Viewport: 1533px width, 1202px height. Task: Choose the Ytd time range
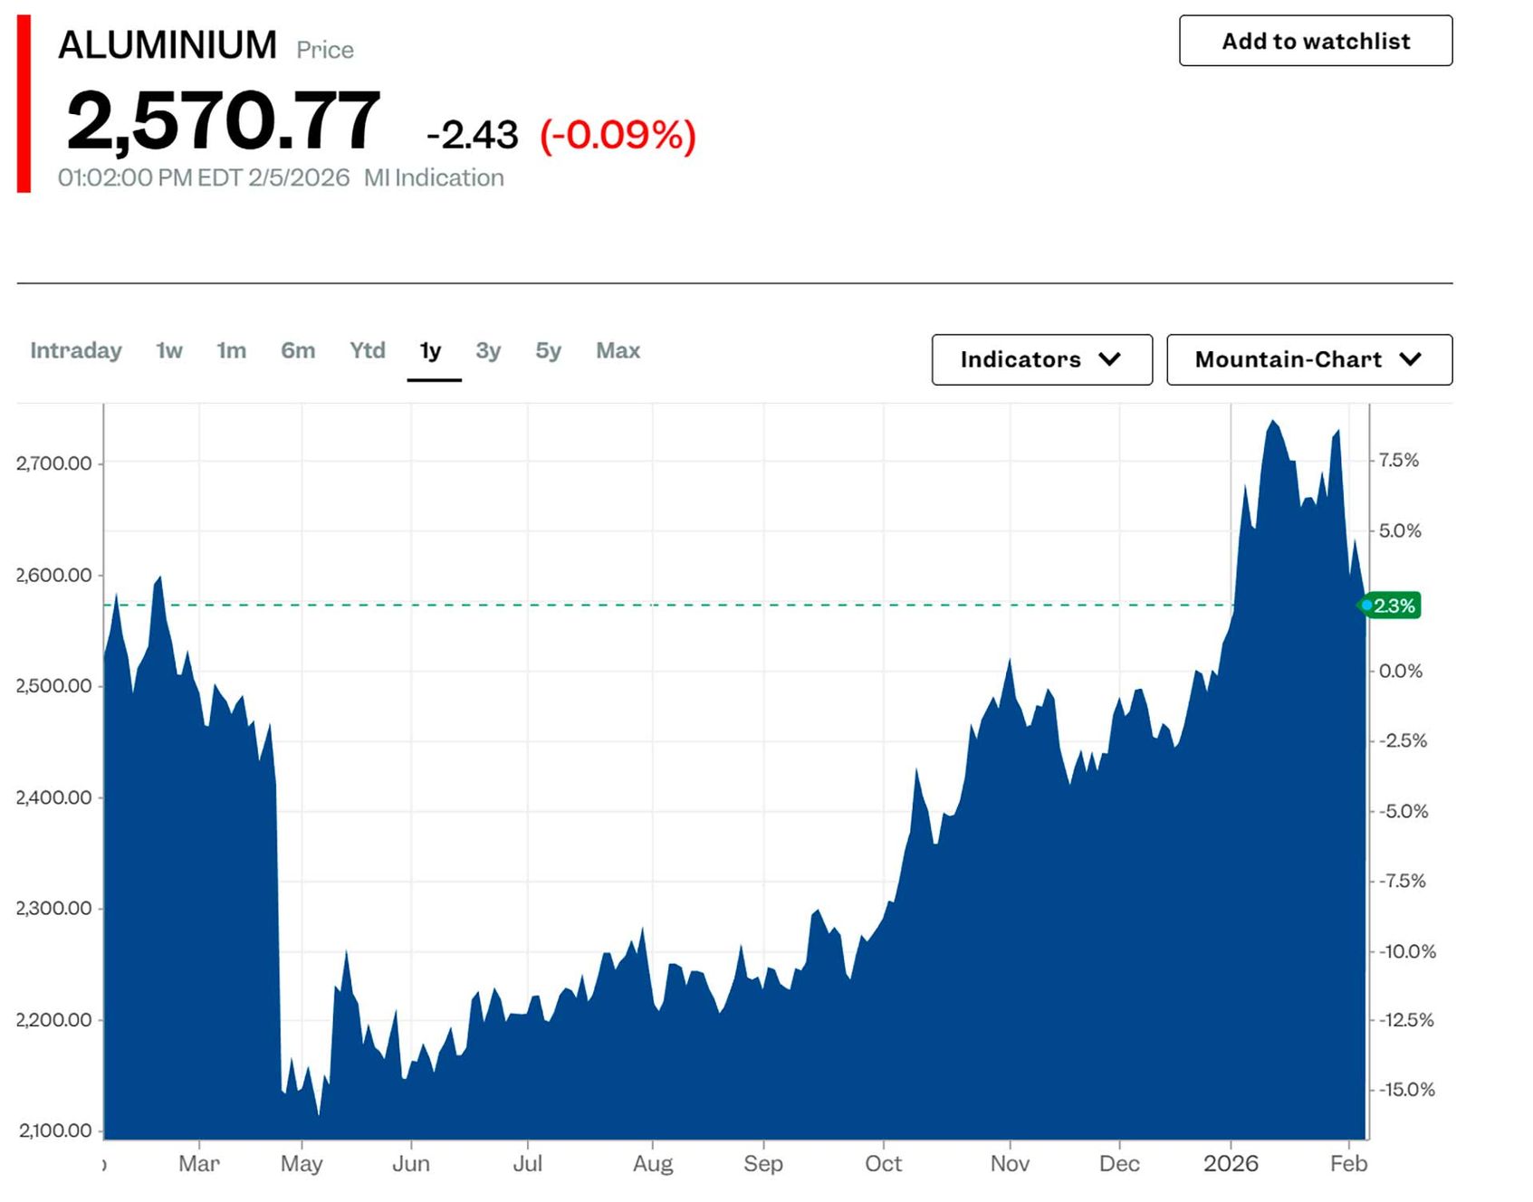368,350
